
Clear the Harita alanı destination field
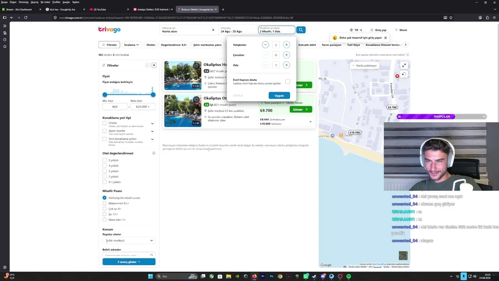[213, 30]
